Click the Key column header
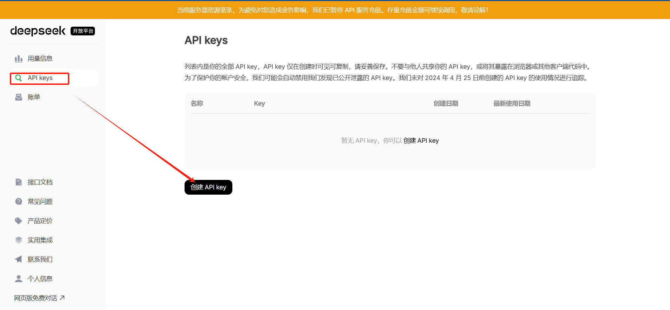670x310 pixels. click(x=259, y=103)
